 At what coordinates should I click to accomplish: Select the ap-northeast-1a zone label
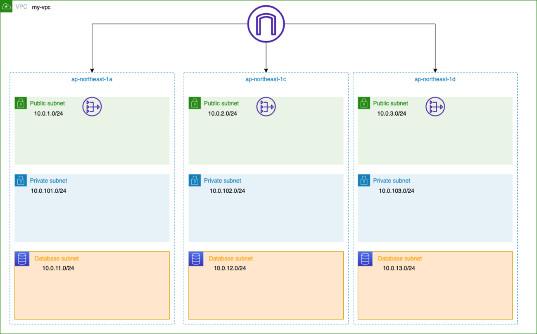click(x=92, y=79)
